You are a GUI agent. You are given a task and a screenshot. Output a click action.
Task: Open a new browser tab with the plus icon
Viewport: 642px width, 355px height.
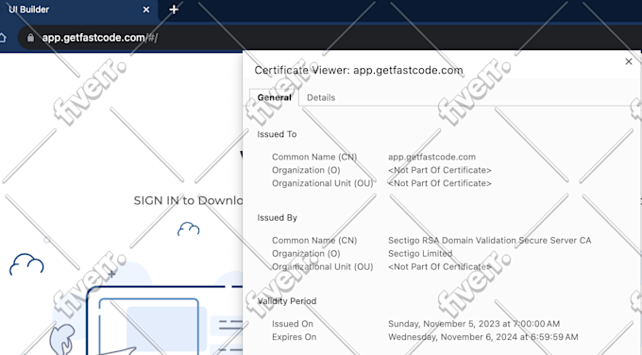point(174,9)
